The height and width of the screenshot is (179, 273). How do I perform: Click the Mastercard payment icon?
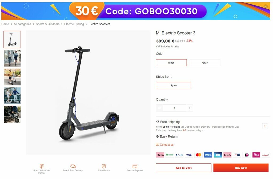pos(198,155)
